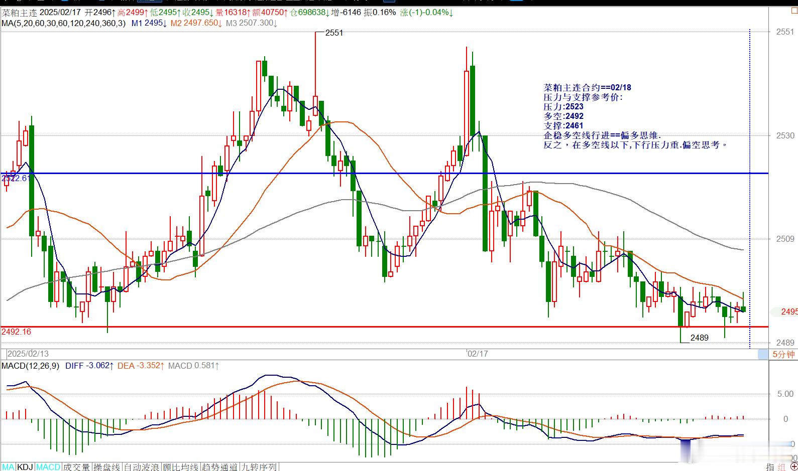The image size is (798, 471).
Task: Click the 振0.16% amplitude value in header
Action: point(380,12)
